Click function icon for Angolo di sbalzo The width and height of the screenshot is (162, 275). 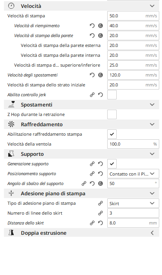tap(101, 183)
